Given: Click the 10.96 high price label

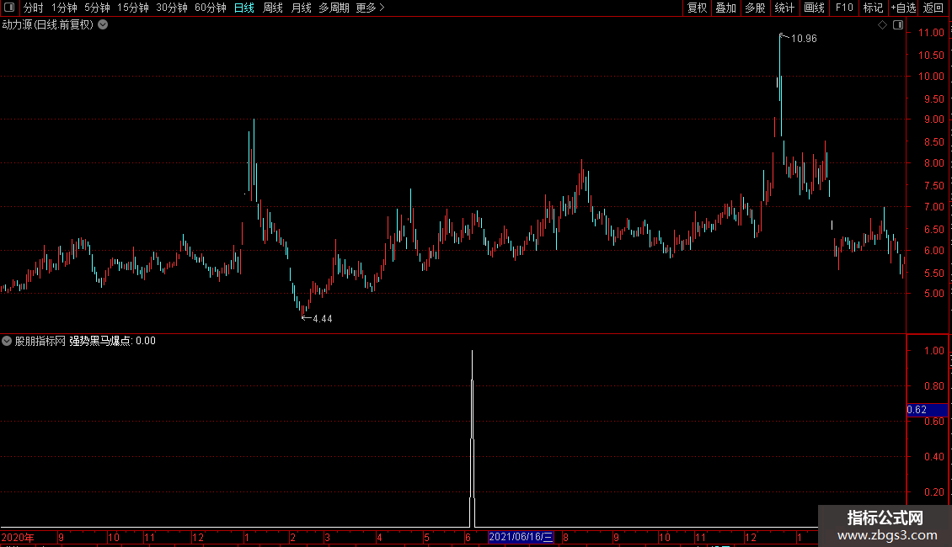Looking at the screenshot, I should click(804, 39).
